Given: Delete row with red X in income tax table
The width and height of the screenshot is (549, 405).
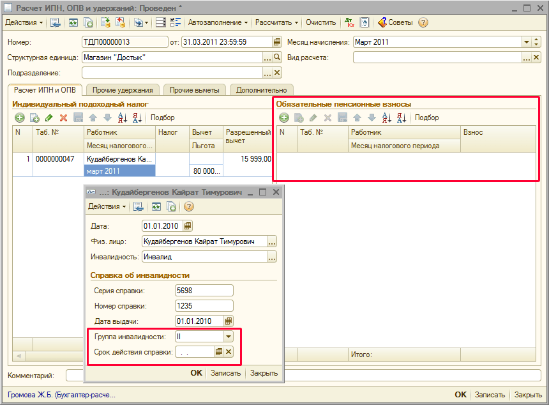Looking at the screenshot, I should click(x=63, y=118).
